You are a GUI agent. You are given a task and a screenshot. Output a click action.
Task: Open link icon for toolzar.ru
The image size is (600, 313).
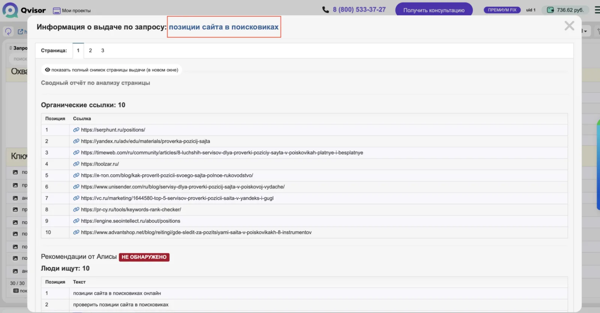click(76, 164)
